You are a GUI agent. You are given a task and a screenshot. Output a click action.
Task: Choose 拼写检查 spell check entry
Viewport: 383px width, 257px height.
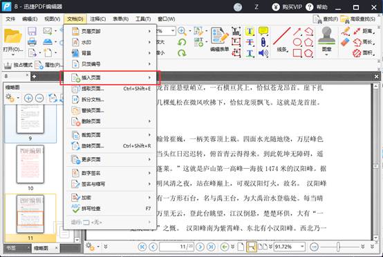110,209
